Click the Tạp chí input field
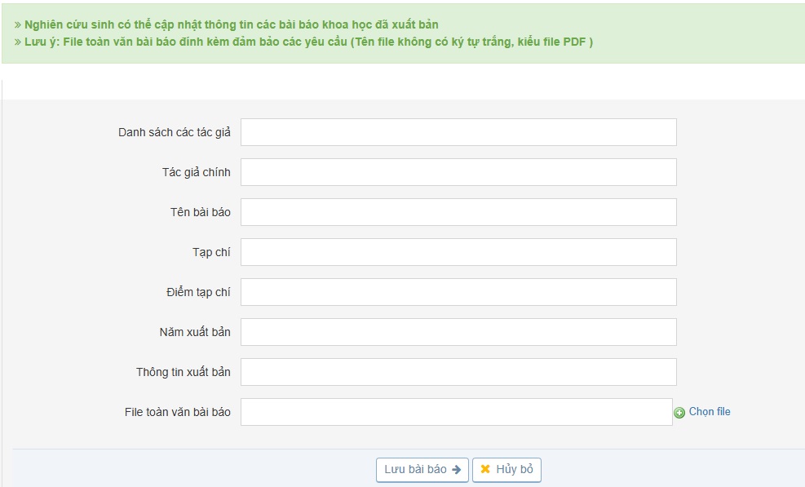Viewport: 805px width, 487px height. [458, 252]
